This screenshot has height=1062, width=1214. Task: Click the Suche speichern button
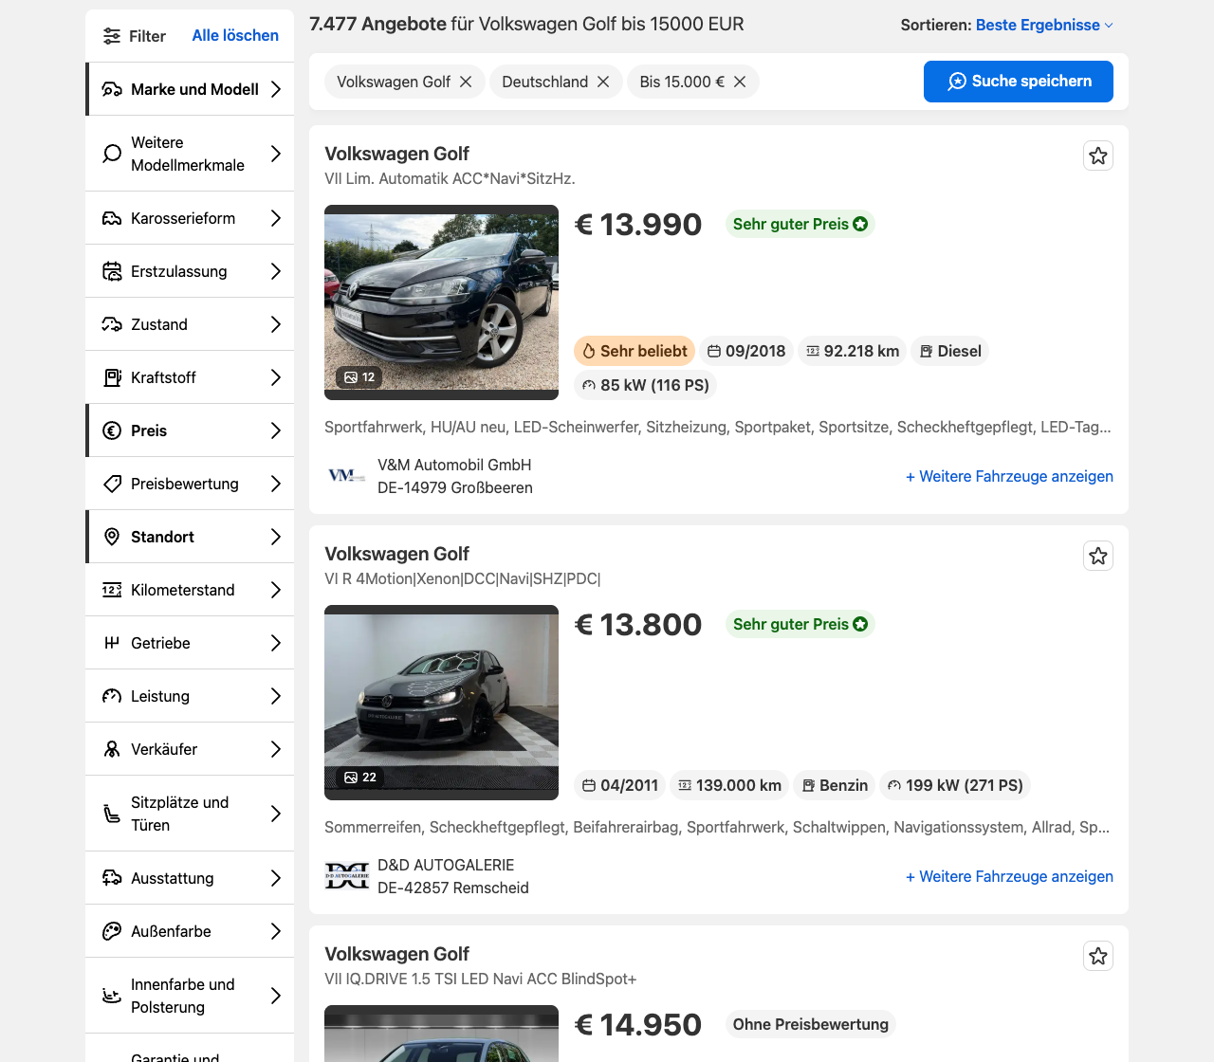click(x=1019, y=82)
